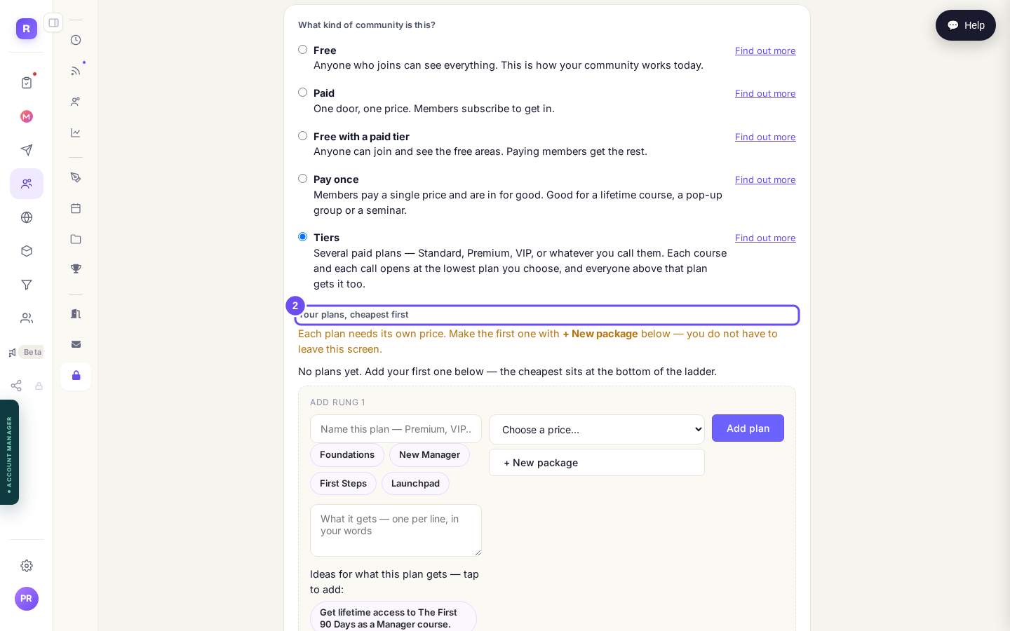The image size is (1010, 631).
Task: Follow Find out more link for Tiers
Action: click(x=765, y=238)
